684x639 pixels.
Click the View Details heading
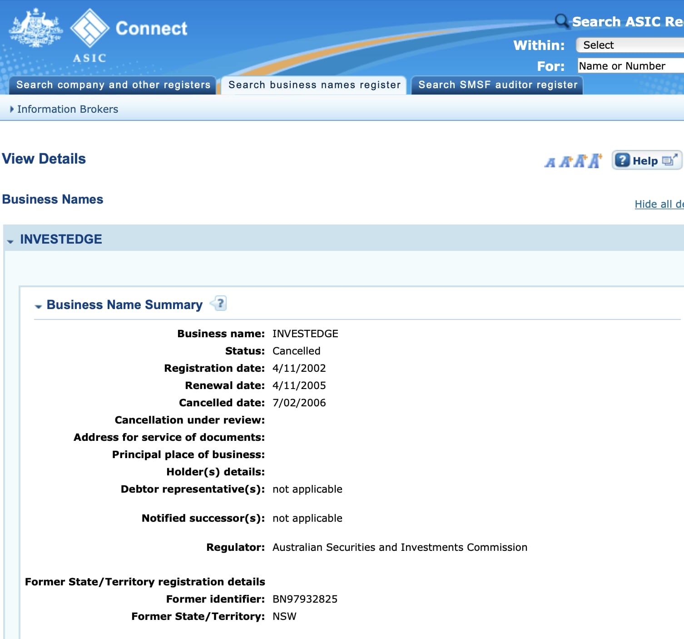(44, 159)
